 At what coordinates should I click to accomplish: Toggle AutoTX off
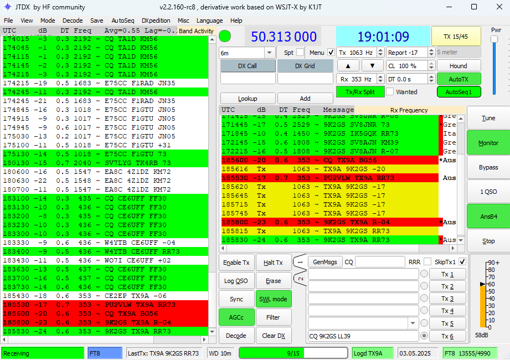point(458,79)
